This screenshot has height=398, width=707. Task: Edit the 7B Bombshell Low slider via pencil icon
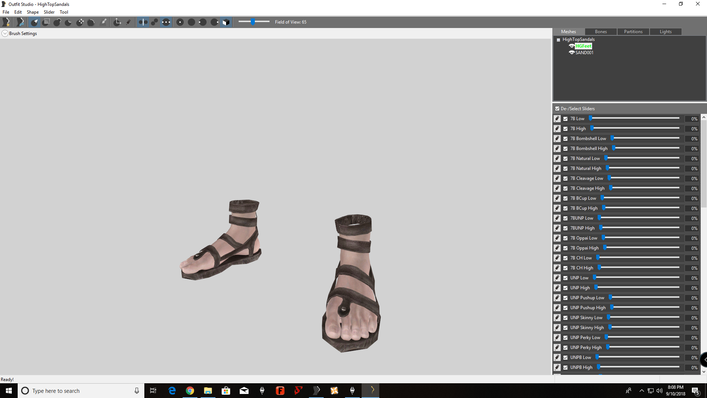[557, 139]
